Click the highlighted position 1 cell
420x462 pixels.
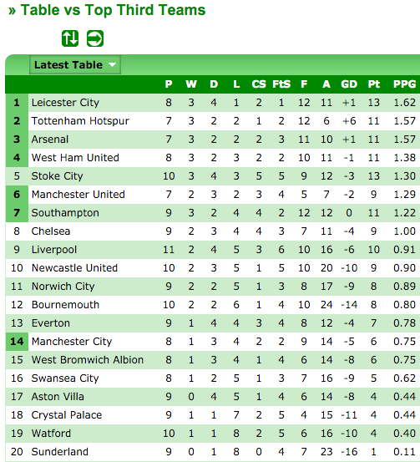pos(17,103)
